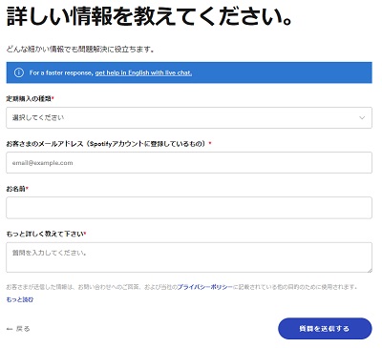Click the info icon in the blue banner

coord(19,72)
